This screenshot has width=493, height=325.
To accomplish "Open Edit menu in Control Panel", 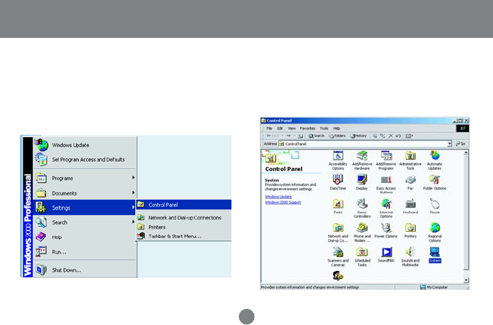I will pos(280,128).
